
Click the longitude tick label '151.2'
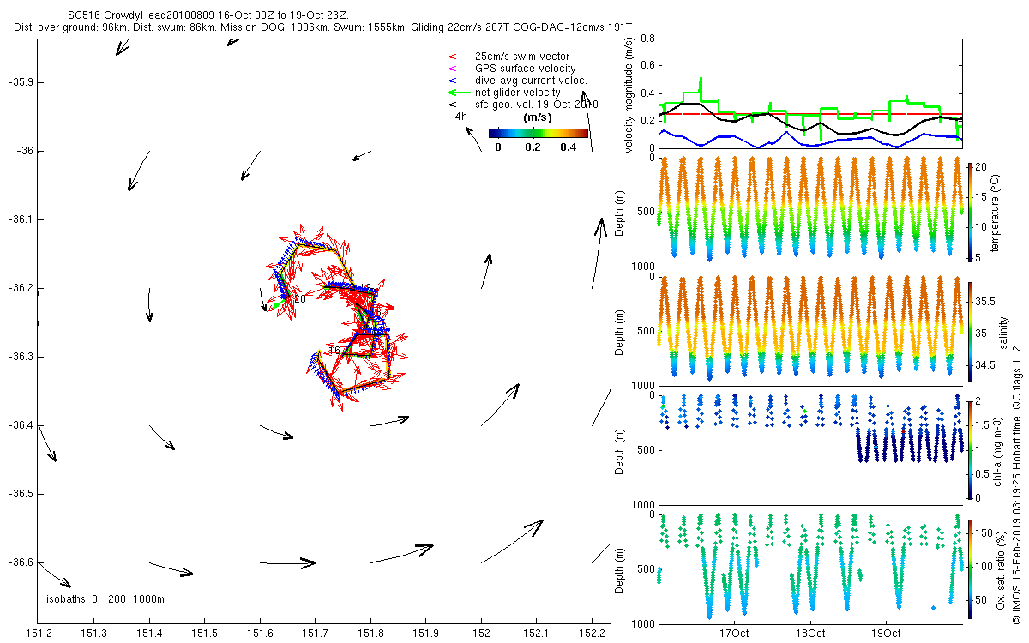pos(39,634)
